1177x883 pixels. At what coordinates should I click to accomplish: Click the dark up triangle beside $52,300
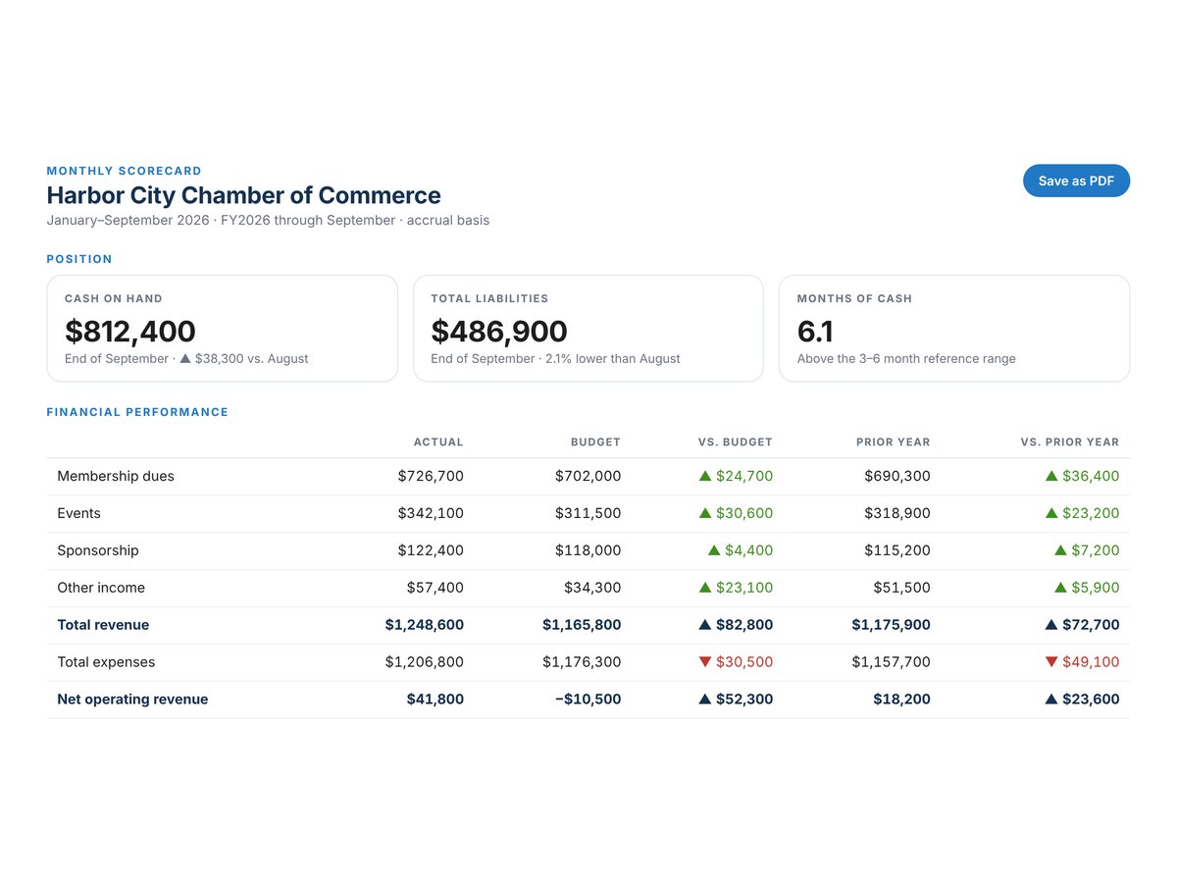click(x=705, y=700)
